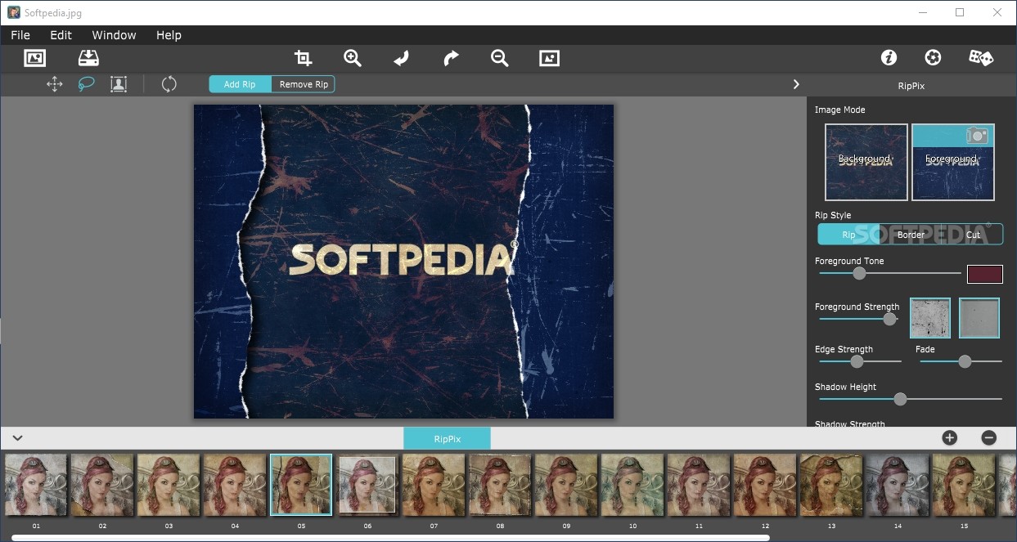Open the Edit menu
Image resolution: width=1017 pixels, height=542 pixels.
[x=61, y=35]
